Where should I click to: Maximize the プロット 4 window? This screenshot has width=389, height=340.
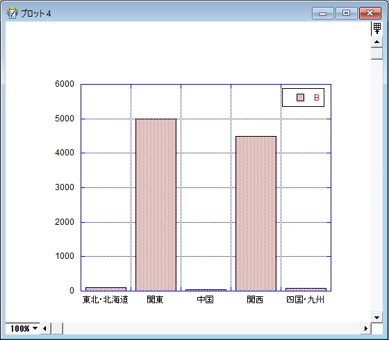point(347,13)
